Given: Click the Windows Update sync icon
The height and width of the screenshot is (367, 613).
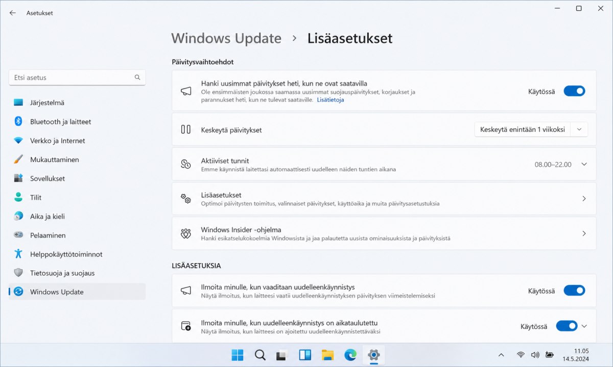Looking at the screenshot, I should [x=18, y=292].
